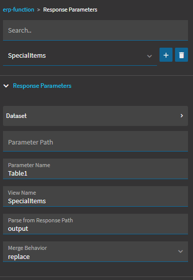
Task: Click the View Name field
Action: coord(95,196)
